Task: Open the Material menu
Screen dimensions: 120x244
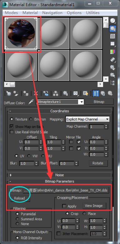Action: (30, 12)
